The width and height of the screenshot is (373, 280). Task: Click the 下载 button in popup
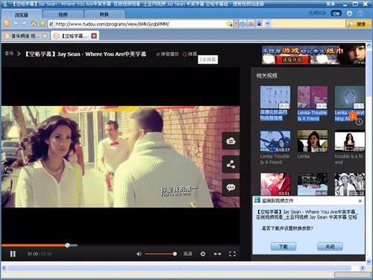click(283, 246)
